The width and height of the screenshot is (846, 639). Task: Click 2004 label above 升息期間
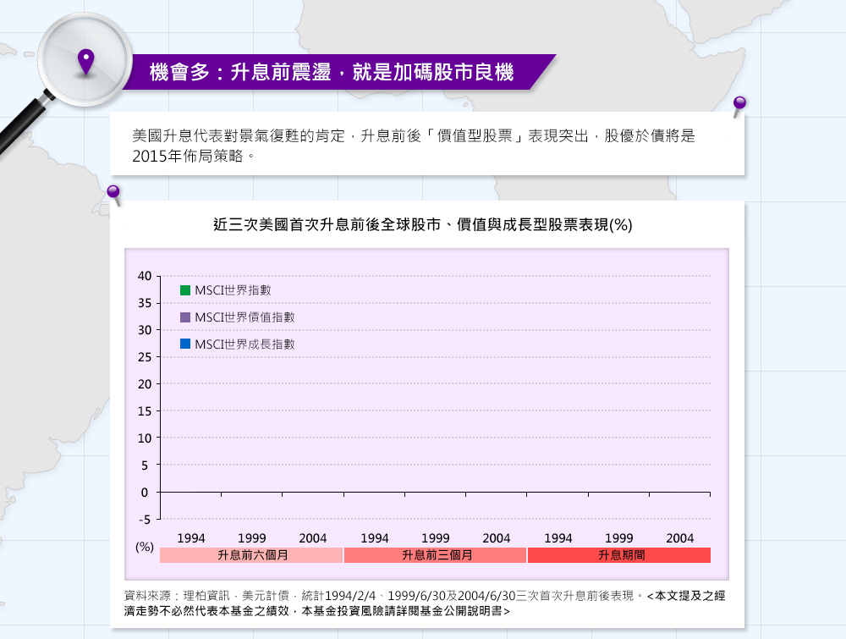coord(680,538)
